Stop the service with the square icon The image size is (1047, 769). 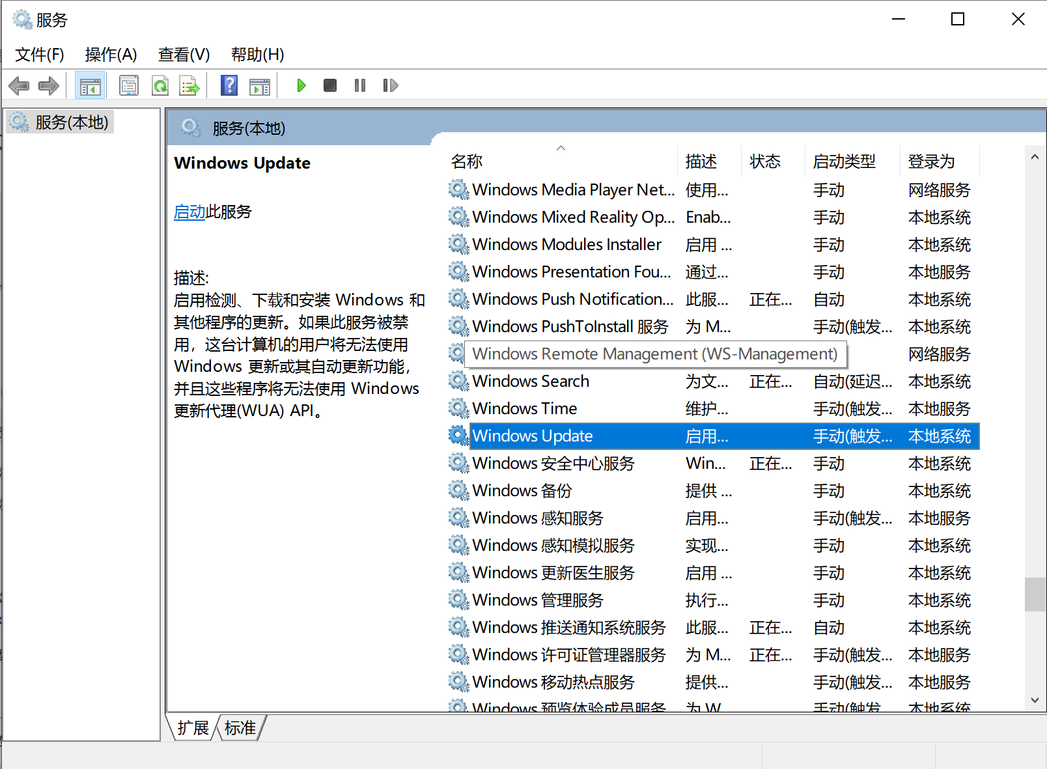pos(330,85)
